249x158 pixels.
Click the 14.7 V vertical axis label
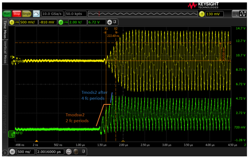(x=240, y=28)
